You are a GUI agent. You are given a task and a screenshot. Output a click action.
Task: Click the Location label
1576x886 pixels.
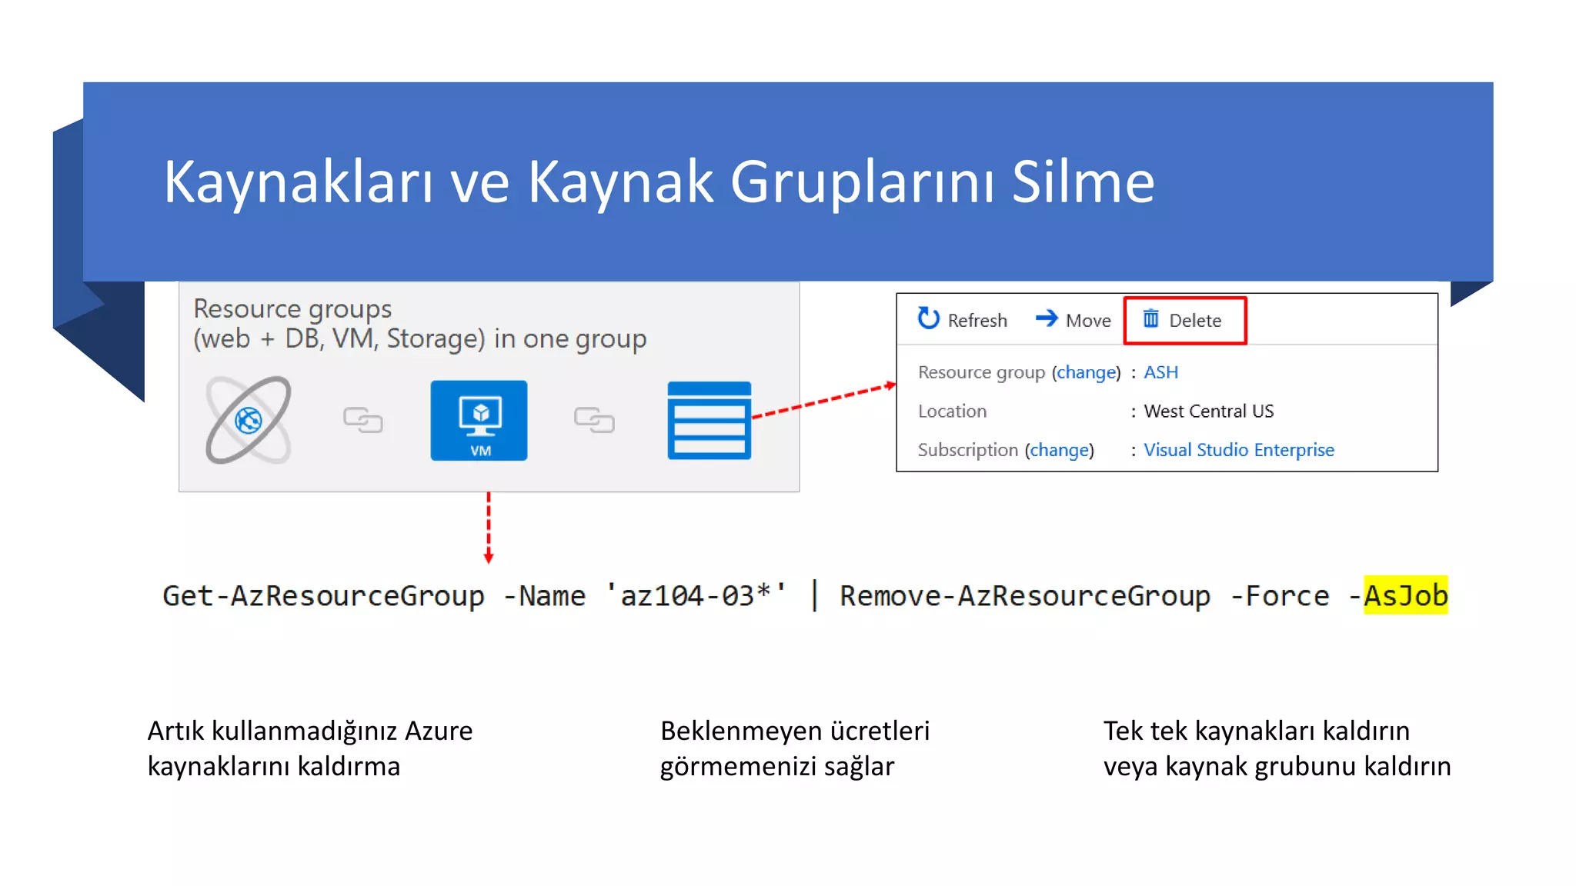(952, 411)
